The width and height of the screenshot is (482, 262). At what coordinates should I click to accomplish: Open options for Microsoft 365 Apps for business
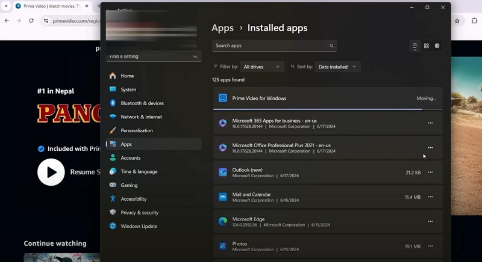pos(430,123)
